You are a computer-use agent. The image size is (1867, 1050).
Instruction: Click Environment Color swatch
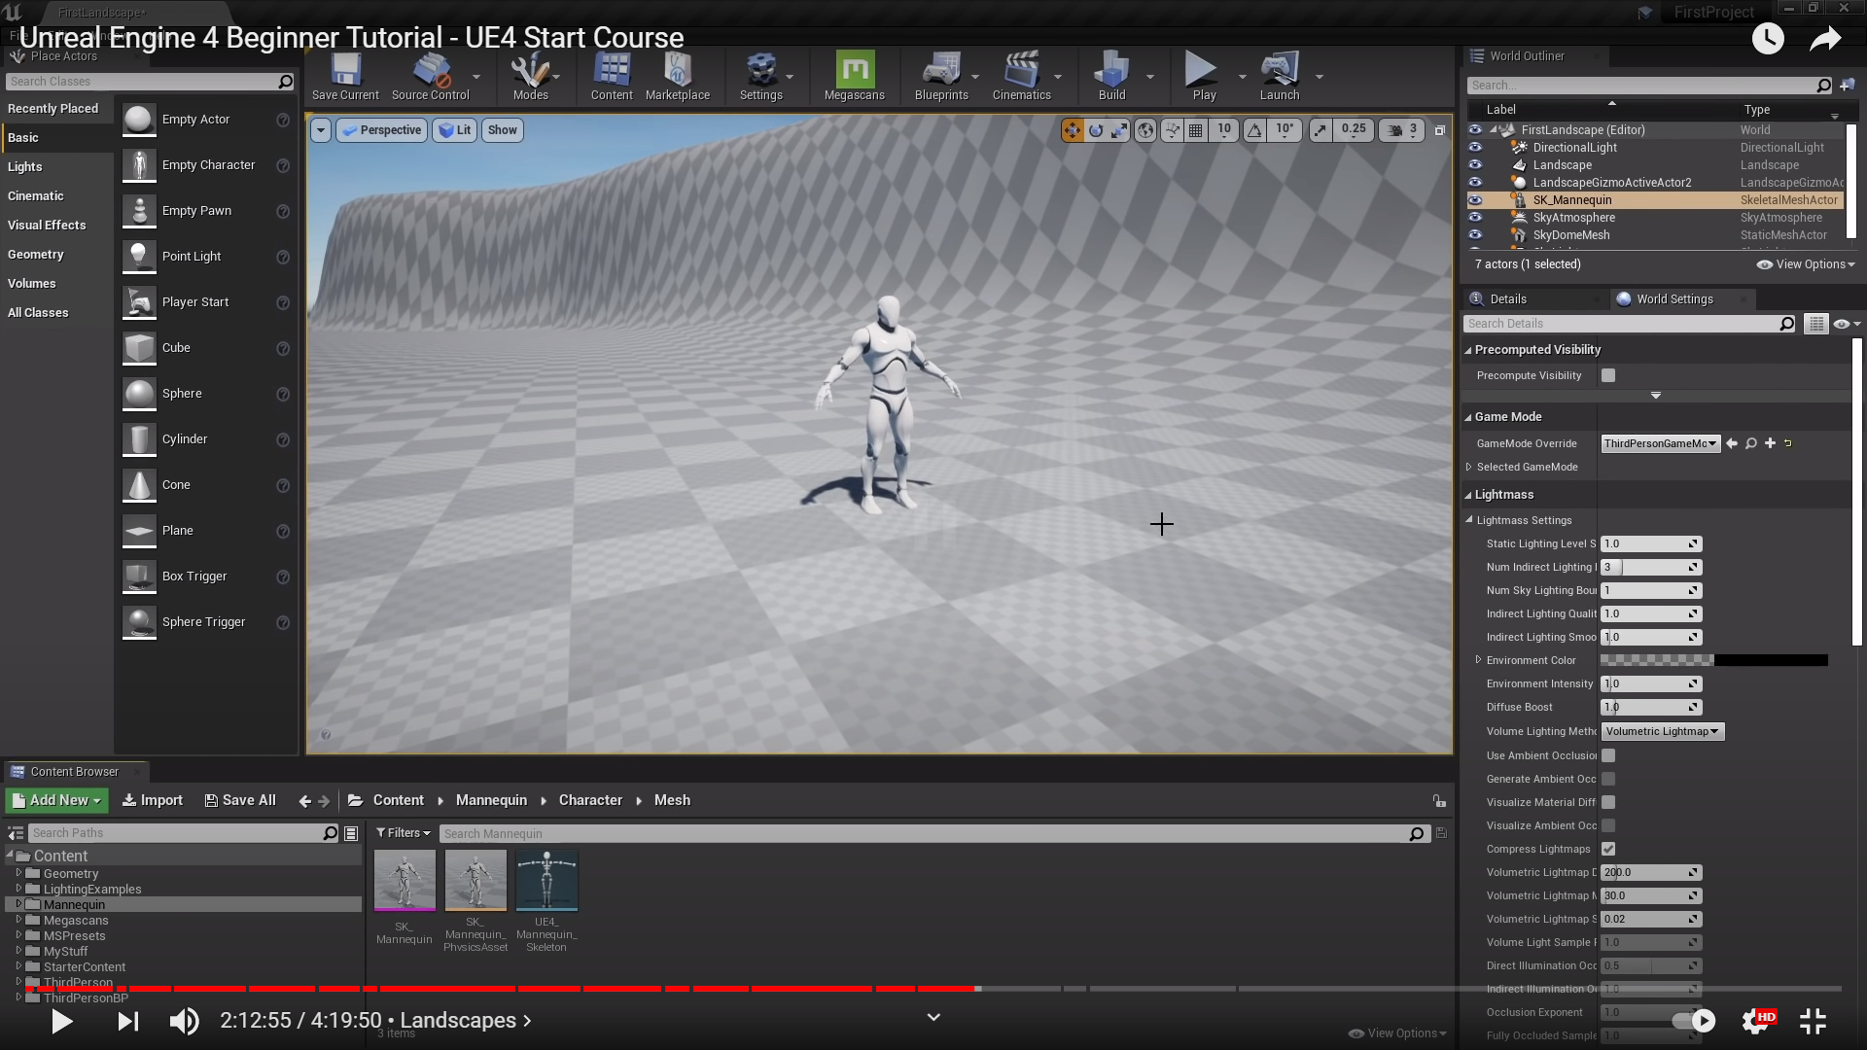pyautogui.click(x=1714, y=660)
